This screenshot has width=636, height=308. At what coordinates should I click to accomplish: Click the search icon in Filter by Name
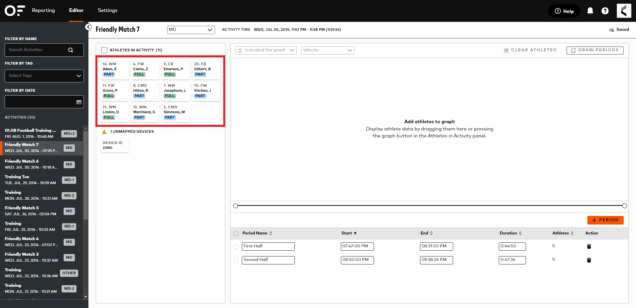[70, 50]
